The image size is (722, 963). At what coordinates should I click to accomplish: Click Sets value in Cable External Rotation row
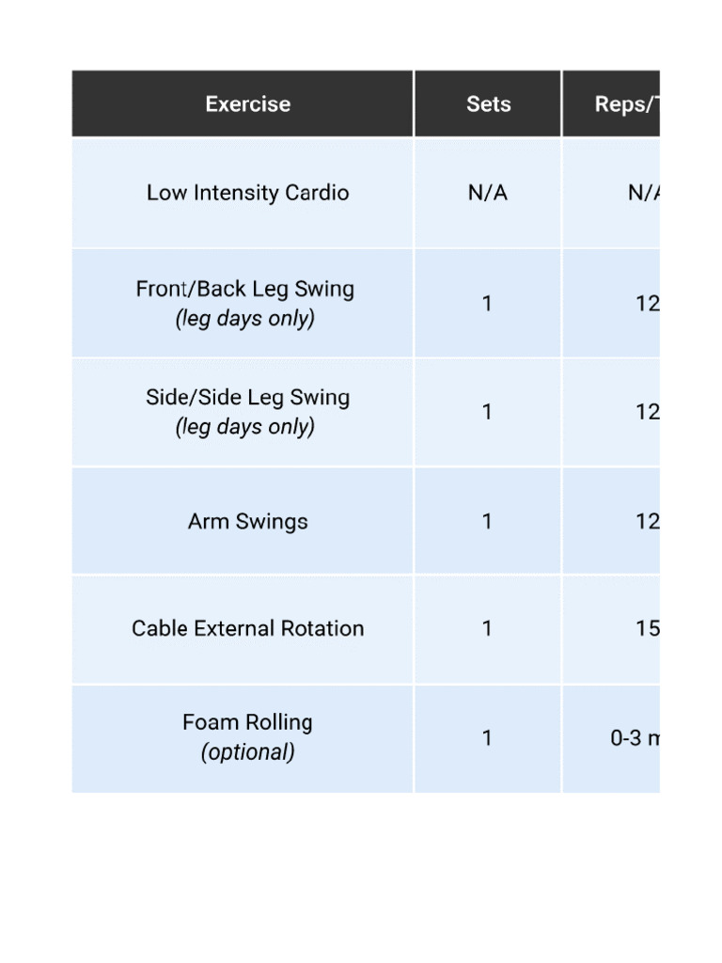click(487, 628)
